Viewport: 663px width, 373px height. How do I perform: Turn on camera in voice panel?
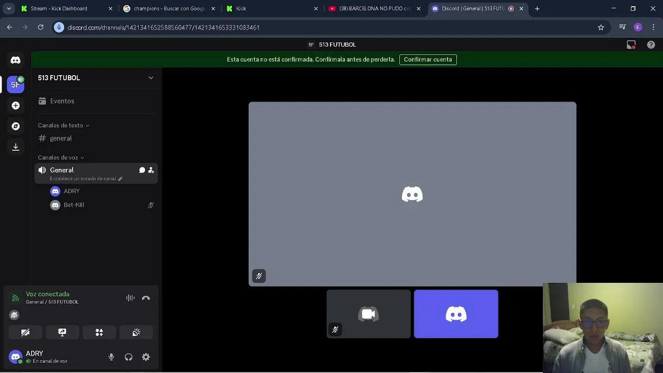(25, 333)
